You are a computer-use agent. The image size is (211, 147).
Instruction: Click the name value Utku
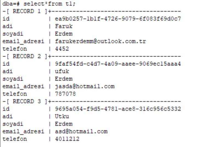tap(62, 117)
